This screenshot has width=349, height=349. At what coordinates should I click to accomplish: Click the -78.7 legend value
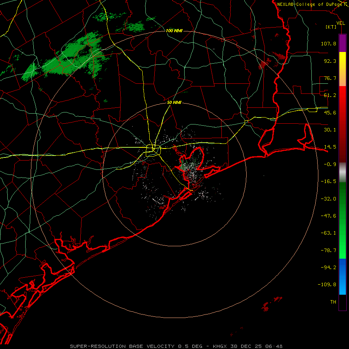click(328, 251)
